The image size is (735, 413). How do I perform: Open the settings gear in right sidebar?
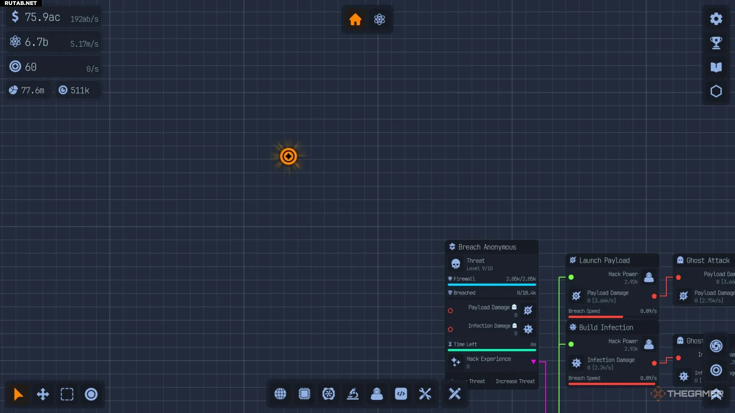[716, 19]
